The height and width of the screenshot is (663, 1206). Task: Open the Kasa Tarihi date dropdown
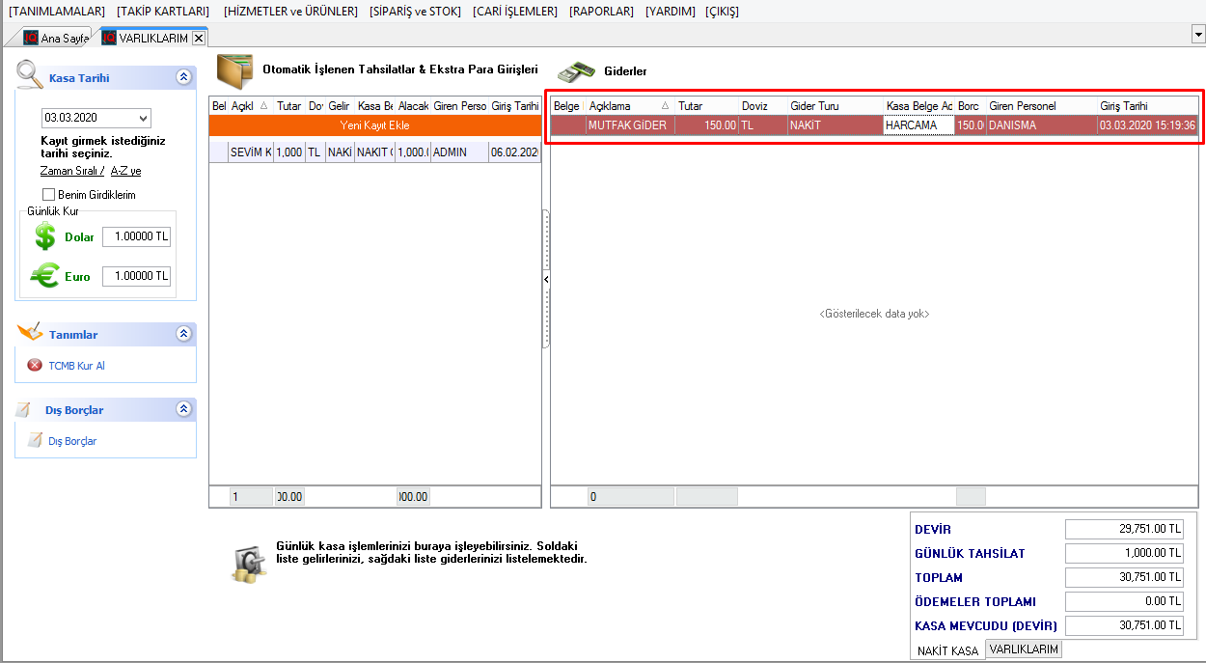pos(144,118)
